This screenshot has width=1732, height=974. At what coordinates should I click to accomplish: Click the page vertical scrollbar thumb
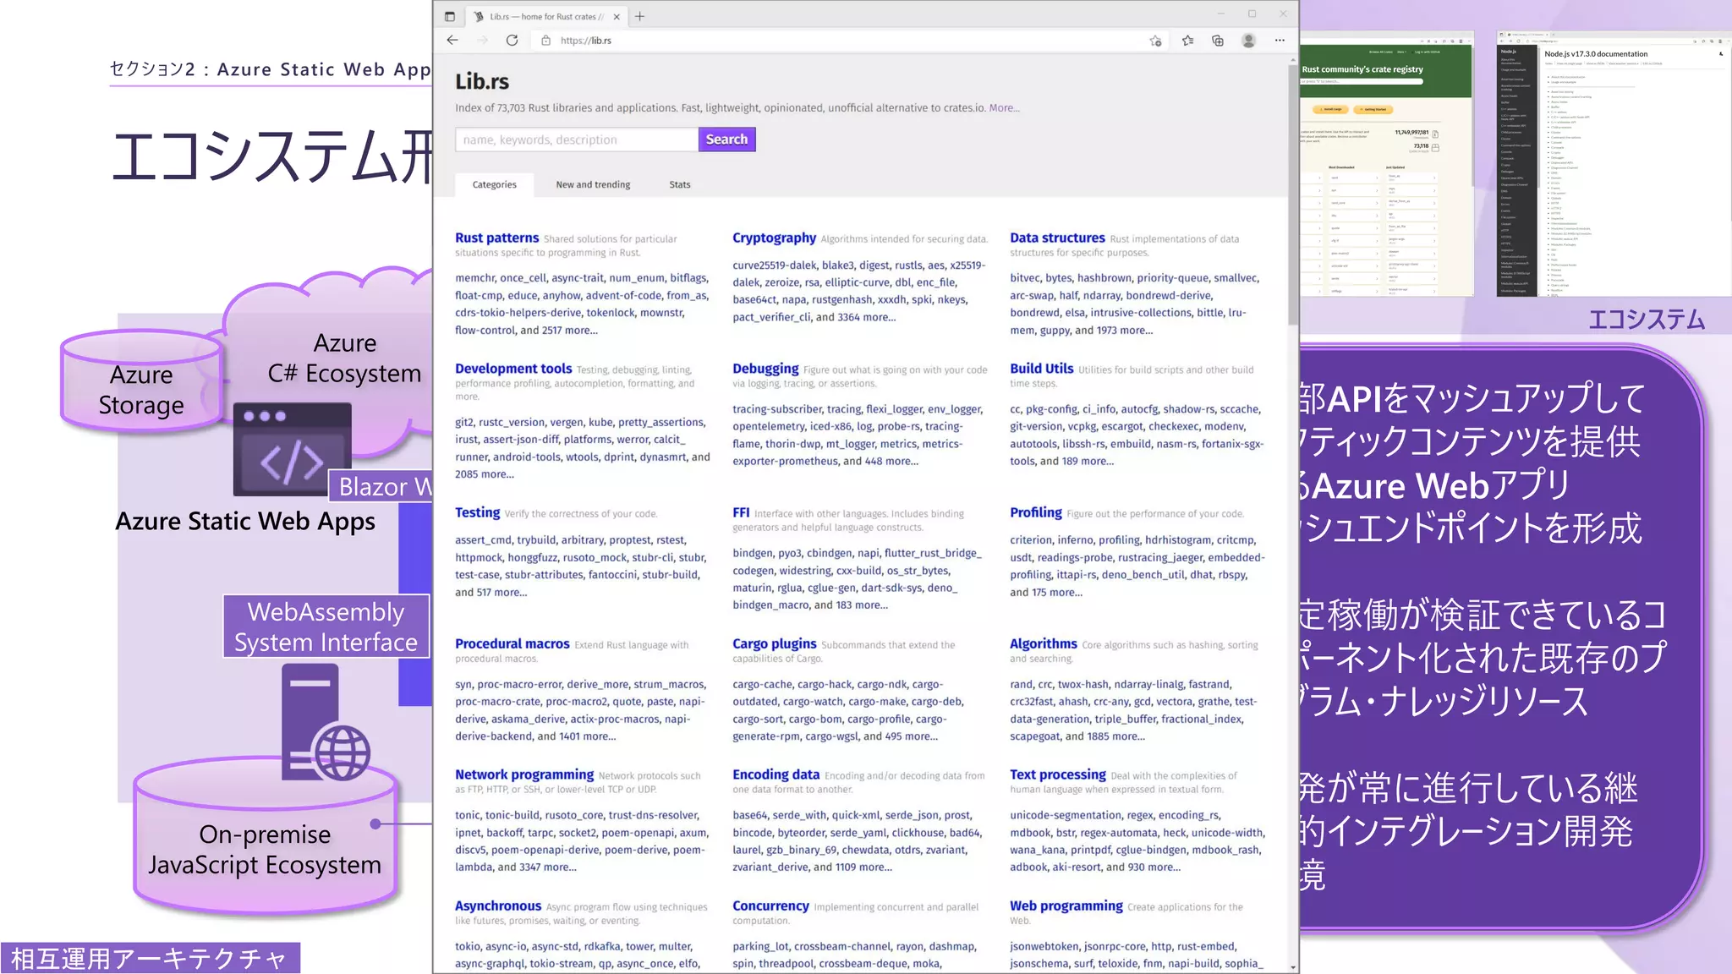point(1292,194)
